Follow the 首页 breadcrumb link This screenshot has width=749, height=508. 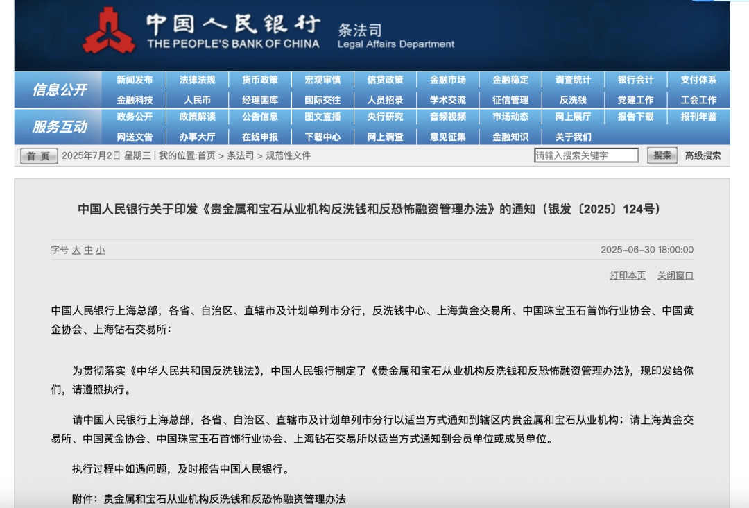click(207, 155)
